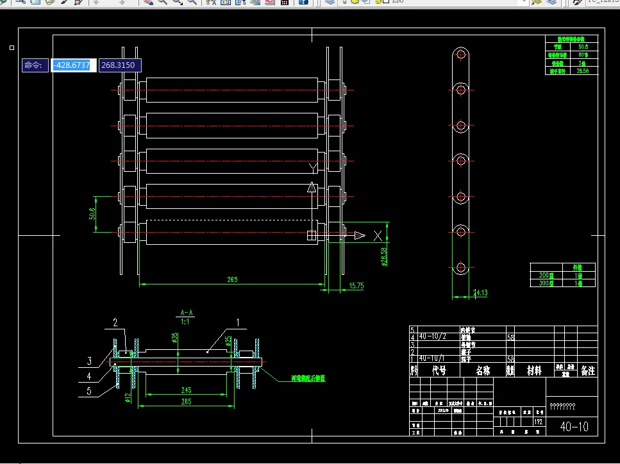Select the ø35 diameter dimension
620x464 pixels.
175,338
